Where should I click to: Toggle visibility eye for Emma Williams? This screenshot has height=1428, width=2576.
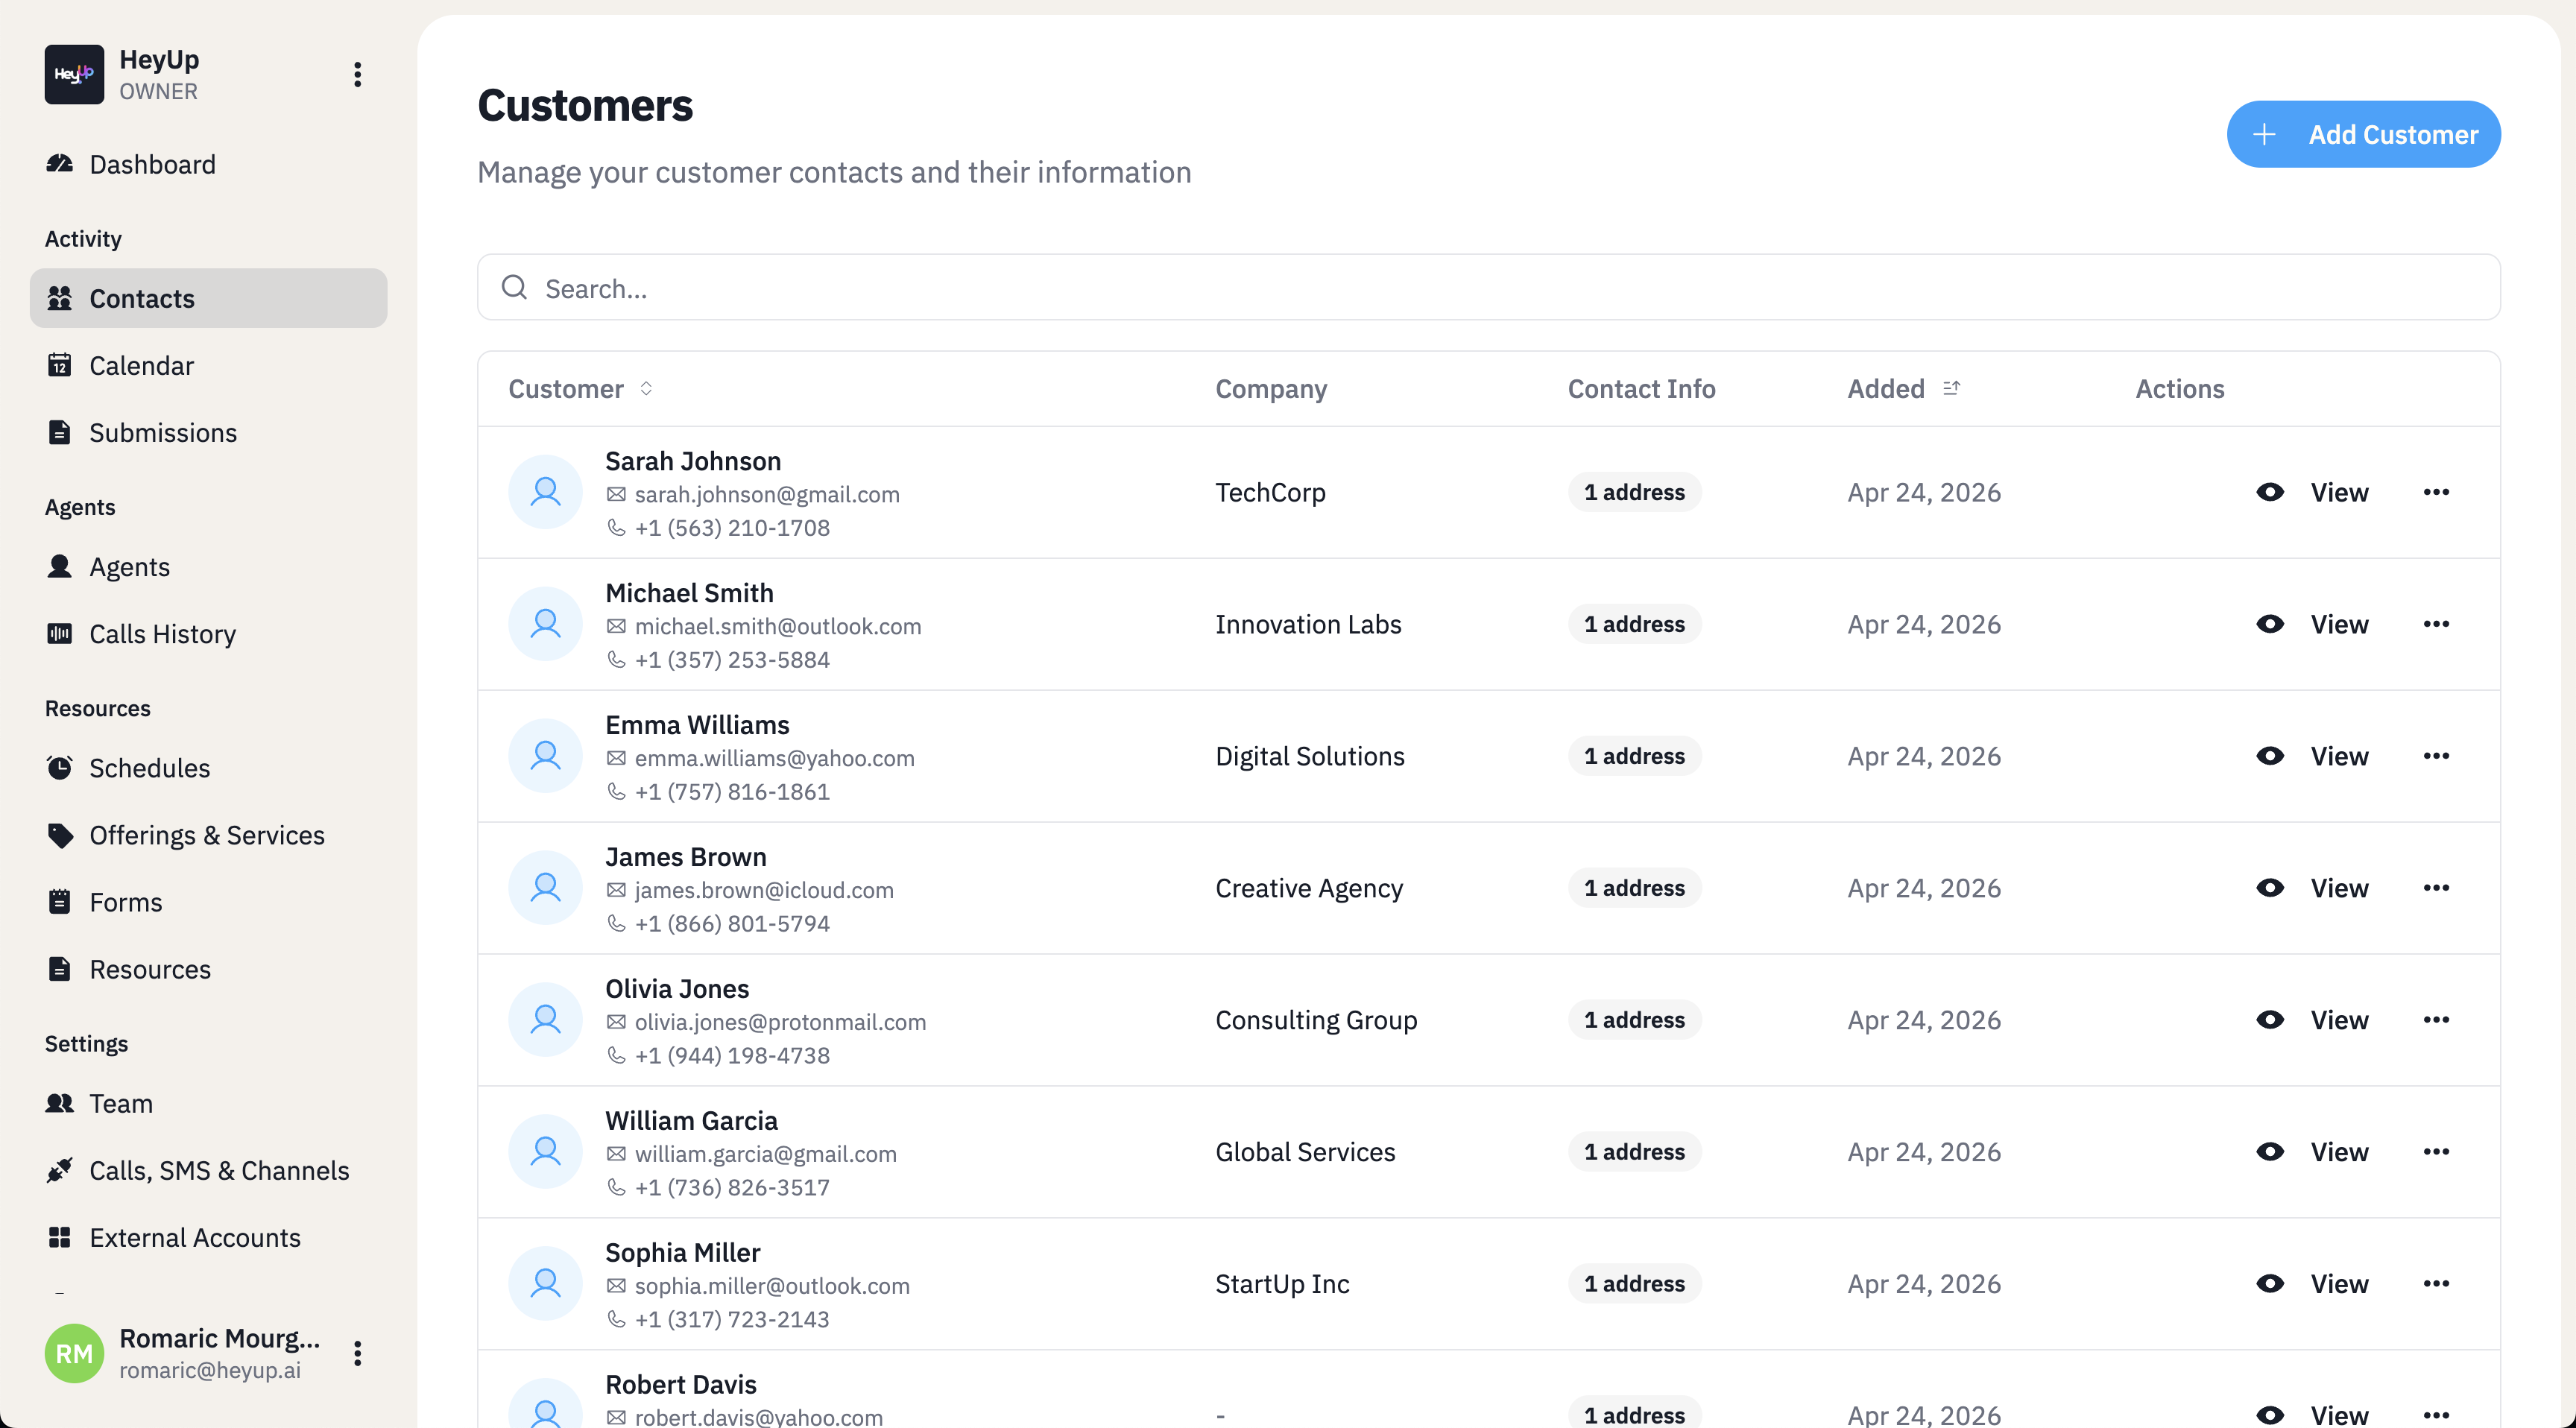click(x=2271, y=756)
